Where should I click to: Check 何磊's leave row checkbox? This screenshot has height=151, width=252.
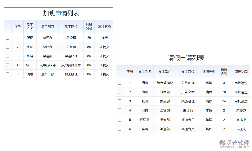click(119, 110)
